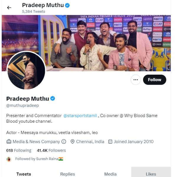The width and height of the screenshot is (177, 177).
Task: Click info icon next to Media & News Company
Action: pyautogui.click(x=64, y=142)
